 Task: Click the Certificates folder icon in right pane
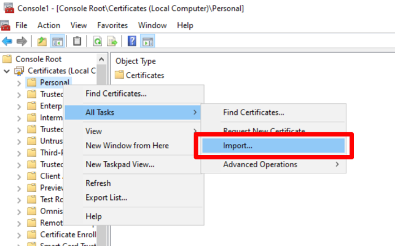(x=119, y=75)
